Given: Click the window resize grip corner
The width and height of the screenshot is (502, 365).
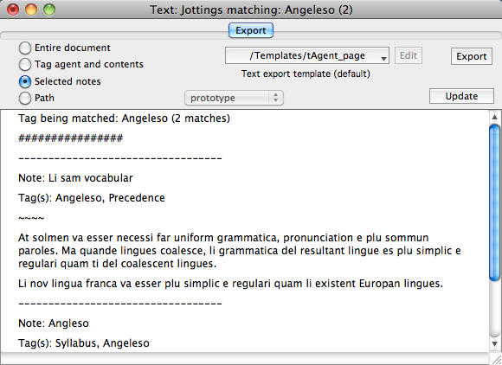Looking at the screenshot, I should pos(496,359).
